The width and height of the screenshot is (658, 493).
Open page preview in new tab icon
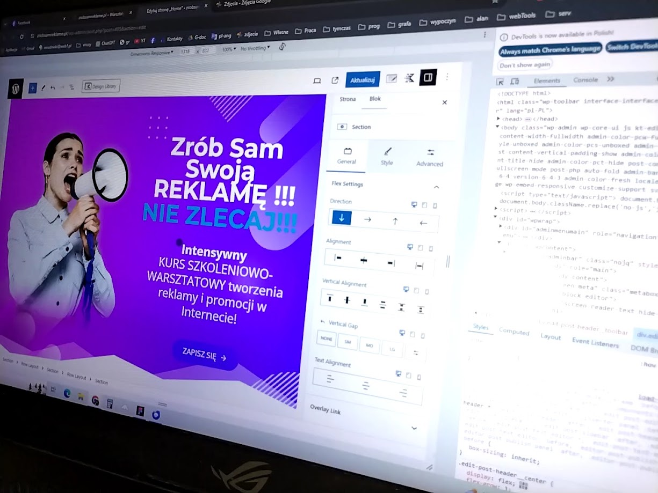click(335, 80)
